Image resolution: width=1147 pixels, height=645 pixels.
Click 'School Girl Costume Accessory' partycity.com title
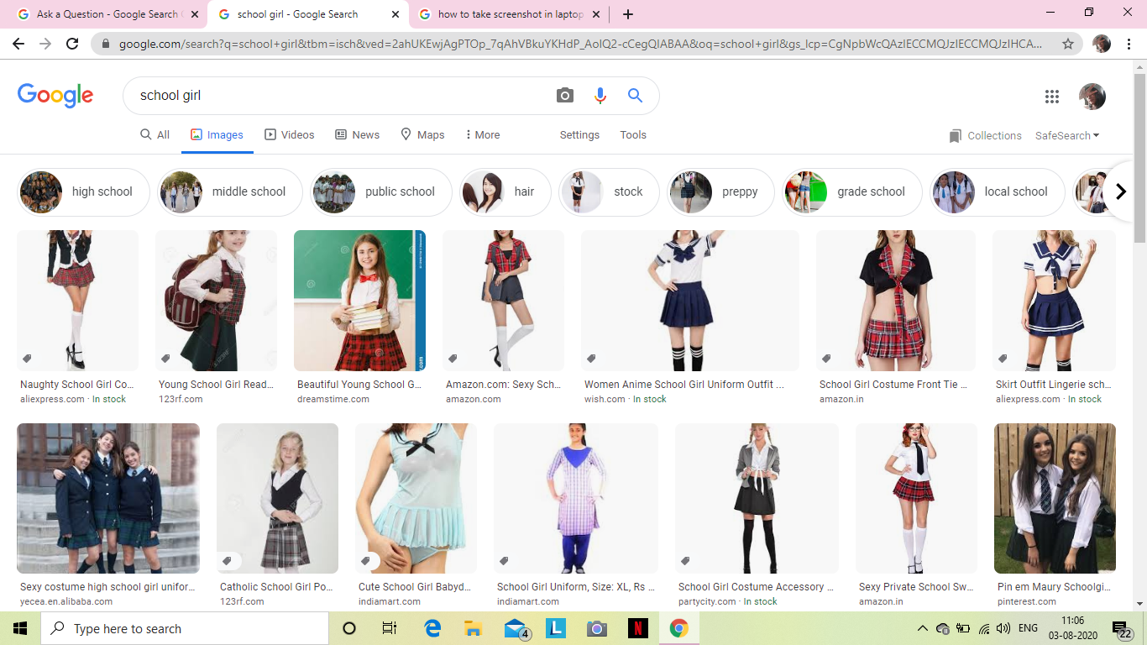(x=756, y=587)
